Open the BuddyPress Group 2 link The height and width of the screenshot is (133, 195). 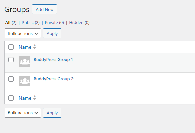pyautogui.click(x=53, y=79)
